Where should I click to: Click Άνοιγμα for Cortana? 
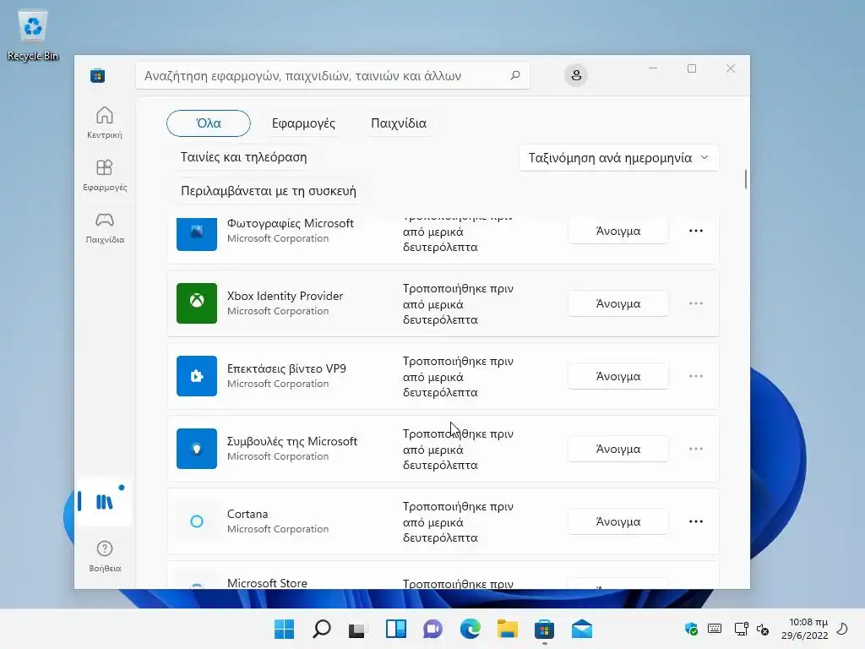[x=617, y=521]
